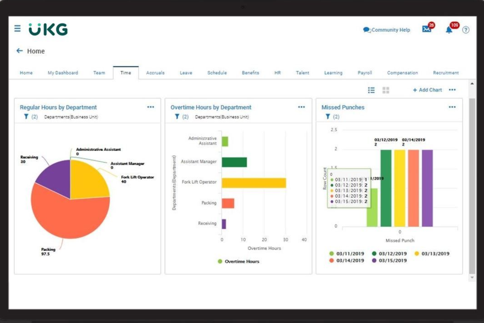Switch to the Schedule tab

pos(217,73)
